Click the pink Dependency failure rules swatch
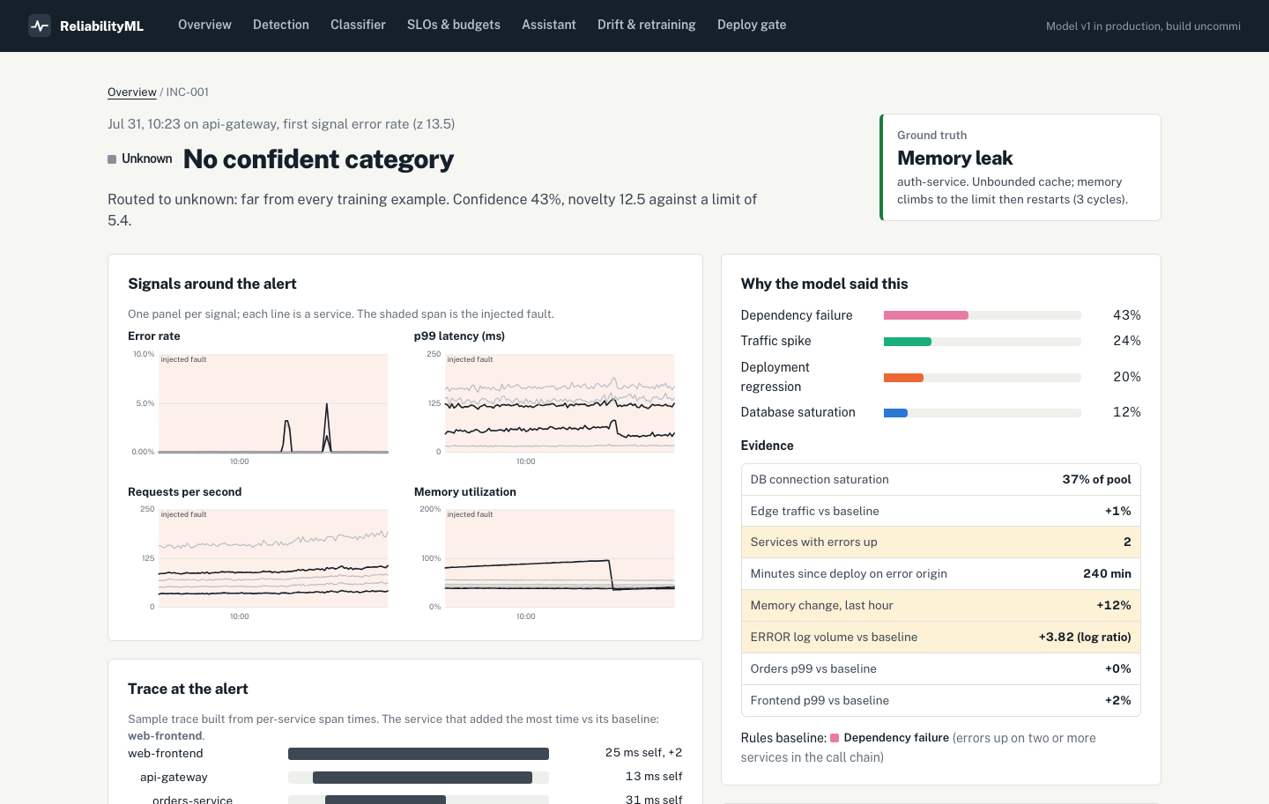This screenshot has height=804, width=1269. pyautogui.click(x=835, y=738)
